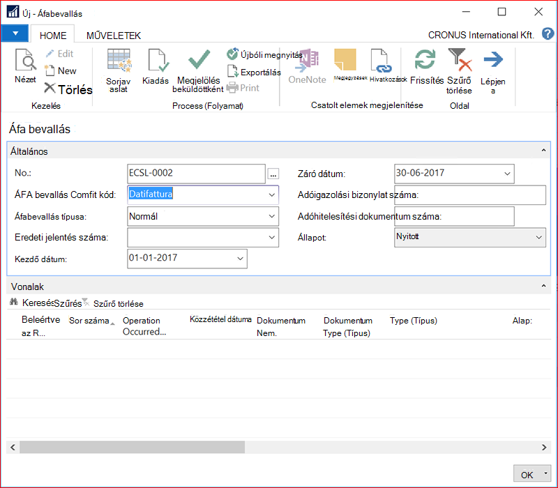
Task: Click the Közzététel dátuma column header
Action: click(220, 319)
